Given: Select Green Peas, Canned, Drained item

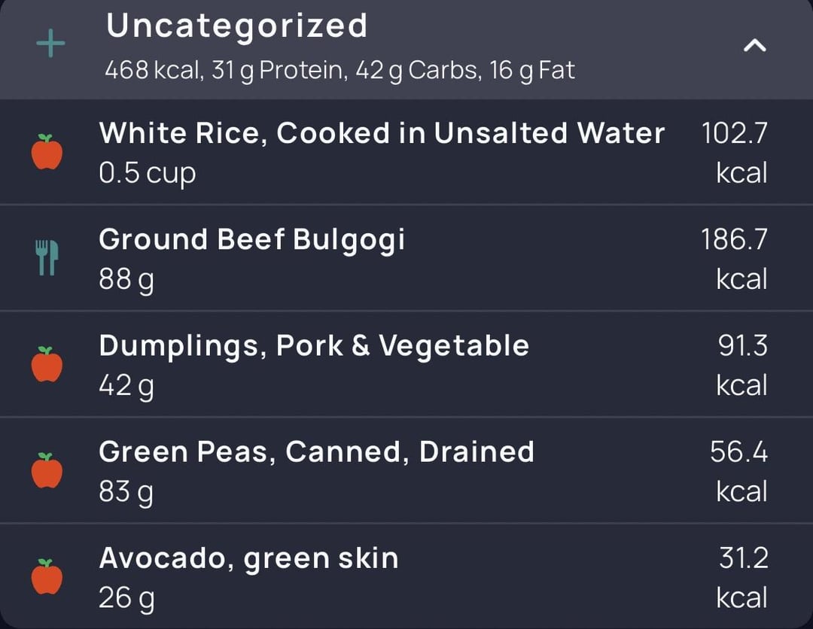Looking at the screenshot, I should click(406, 470).
